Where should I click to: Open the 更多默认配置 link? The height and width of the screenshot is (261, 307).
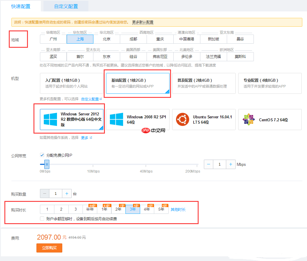[x=143, y=22]
